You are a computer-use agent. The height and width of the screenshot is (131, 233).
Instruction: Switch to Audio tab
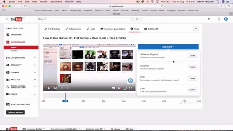[91, 29]
